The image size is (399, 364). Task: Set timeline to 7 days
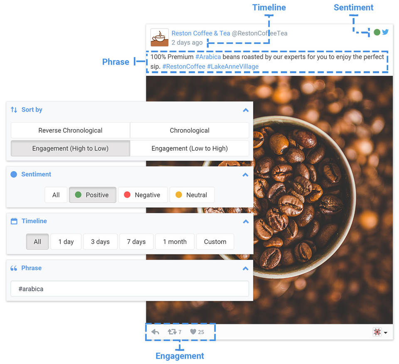136,242
